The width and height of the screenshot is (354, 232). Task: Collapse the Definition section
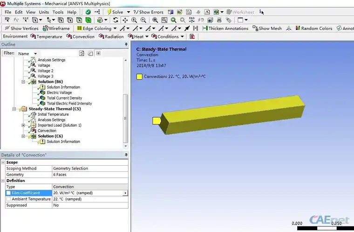(3, 181)
